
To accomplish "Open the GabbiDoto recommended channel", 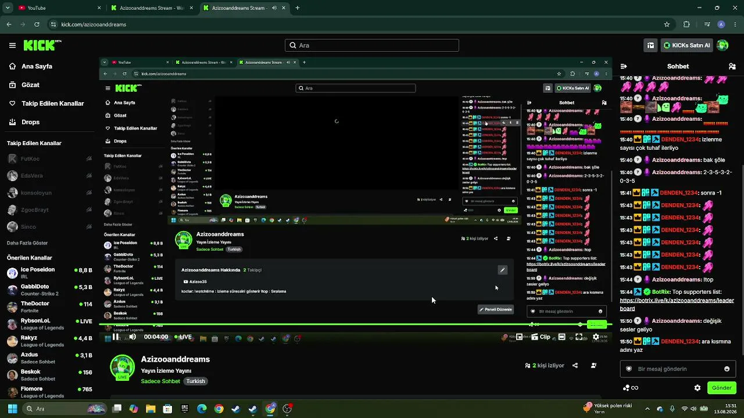I will point(49,290).
